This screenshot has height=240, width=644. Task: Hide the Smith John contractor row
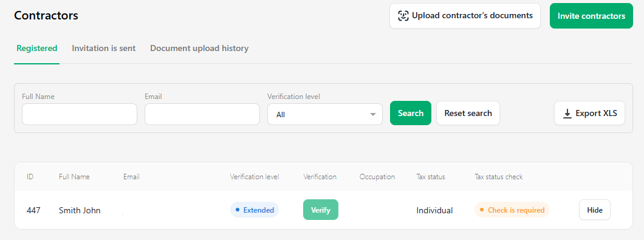[x=595, y=210]
